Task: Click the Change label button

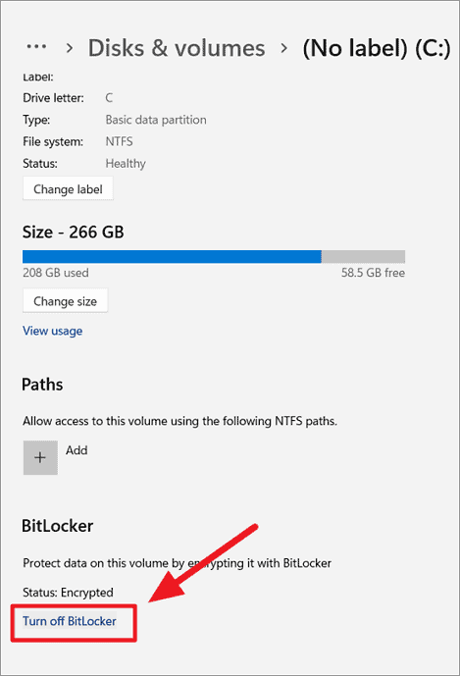Action: tap(68, 188)
